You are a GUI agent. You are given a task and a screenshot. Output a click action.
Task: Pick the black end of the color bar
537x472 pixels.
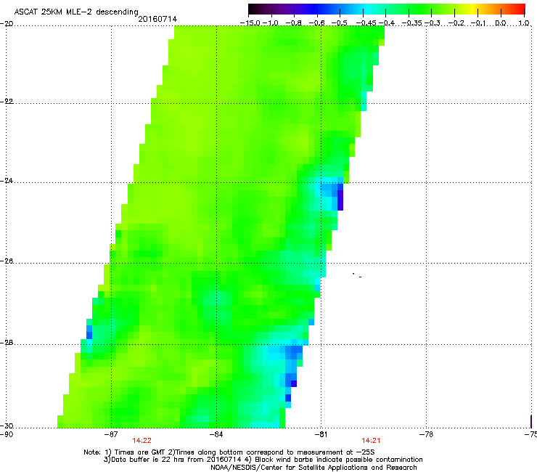pos(254,9)
